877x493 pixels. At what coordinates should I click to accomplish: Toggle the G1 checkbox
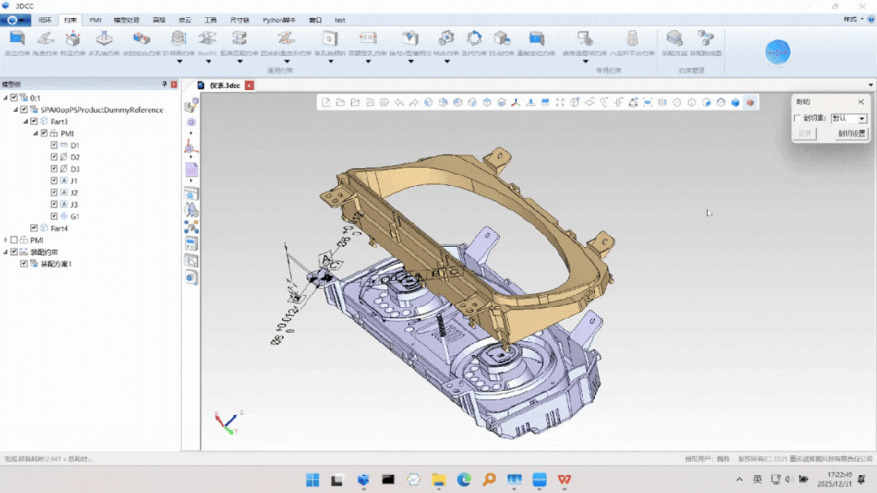coord(54,216)
